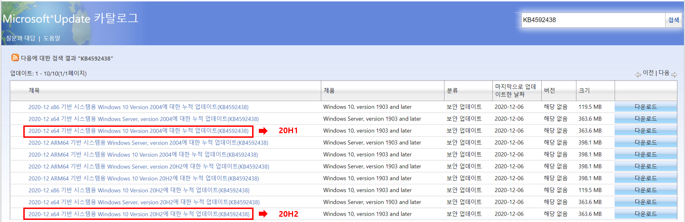685x222 pixels.
Task: Open x86 Windows 10 Version 20H2 update link
Action: [139, 190]
